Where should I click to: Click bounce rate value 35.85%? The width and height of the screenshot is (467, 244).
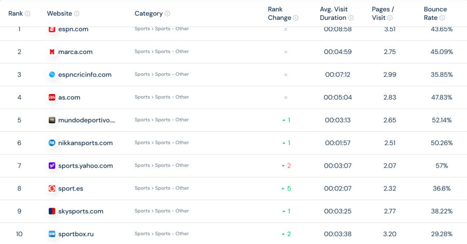pos(442,74)
